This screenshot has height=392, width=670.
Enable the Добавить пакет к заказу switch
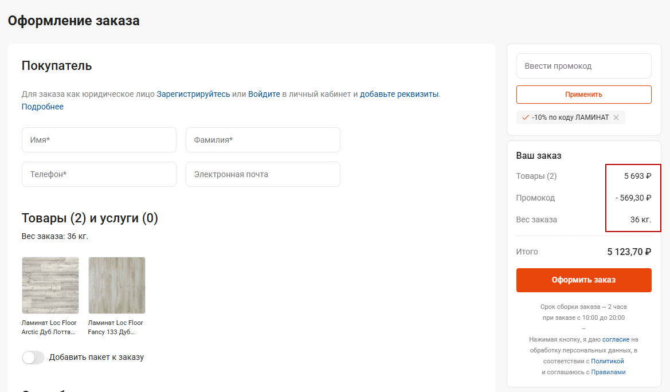pyautogui.click(x=33, y=358)
